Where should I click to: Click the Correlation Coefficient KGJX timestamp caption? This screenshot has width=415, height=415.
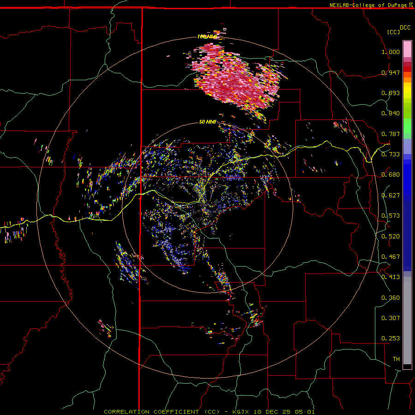[209, 412]
